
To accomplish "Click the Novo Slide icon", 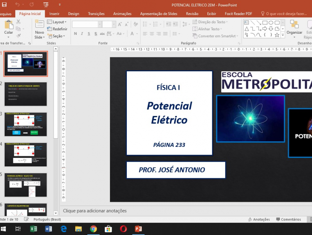I will 40,24.
